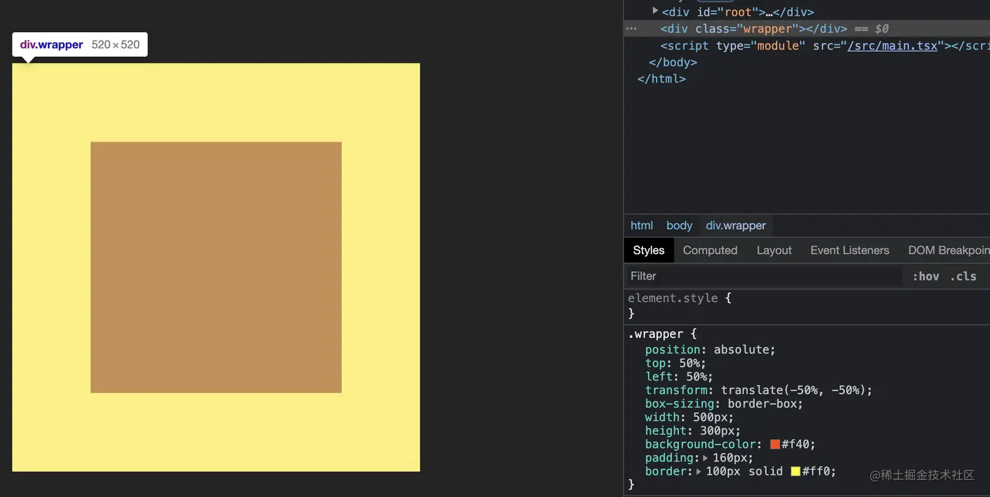Open the /src/main.tsx script link

pos(892,46)
